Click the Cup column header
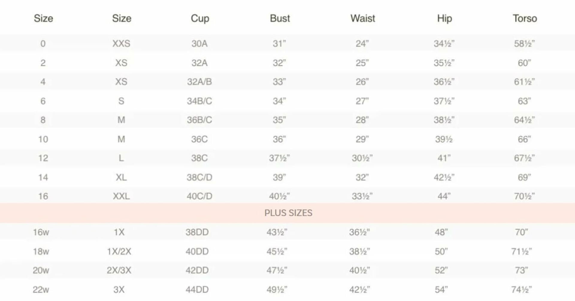 coord(200,19)
